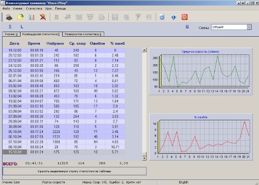The width and height of the screenshot is (259, 185).
Task: Click the greyed-out grid toolbar icon
Action: pyautogui.click(x=79, y=17)
